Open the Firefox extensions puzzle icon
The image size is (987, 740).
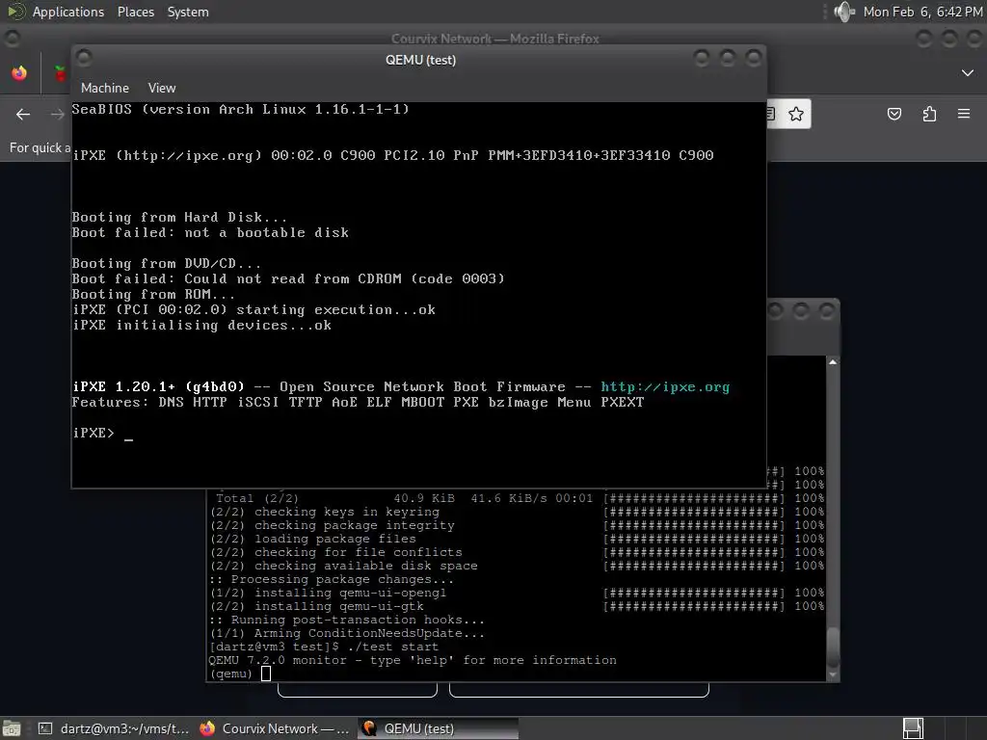pos(929,114)
